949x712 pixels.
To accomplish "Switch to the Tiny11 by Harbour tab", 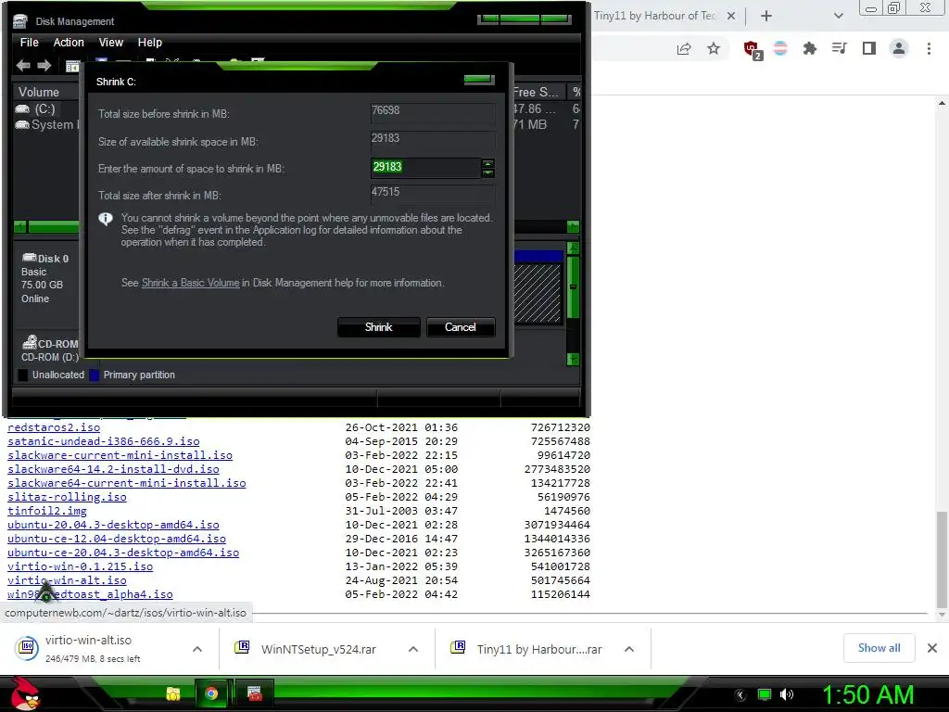I will [655, 16].
